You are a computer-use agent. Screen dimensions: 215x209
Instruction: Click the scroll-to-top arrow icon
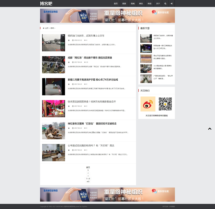coord(209,129)
